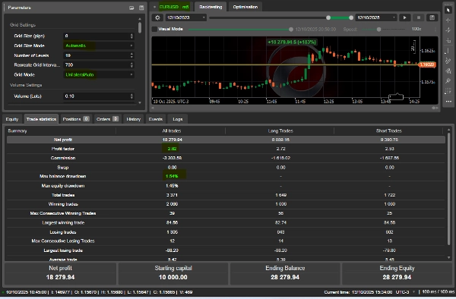
Task: Open more chart tools (three dots)
Action: [448, 102]
